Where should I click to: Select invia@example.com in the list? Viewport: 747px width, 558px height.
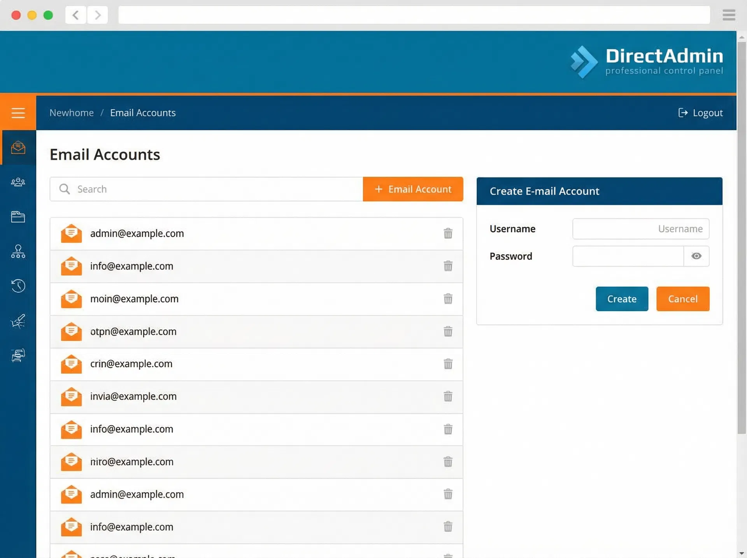coord(256,397)
